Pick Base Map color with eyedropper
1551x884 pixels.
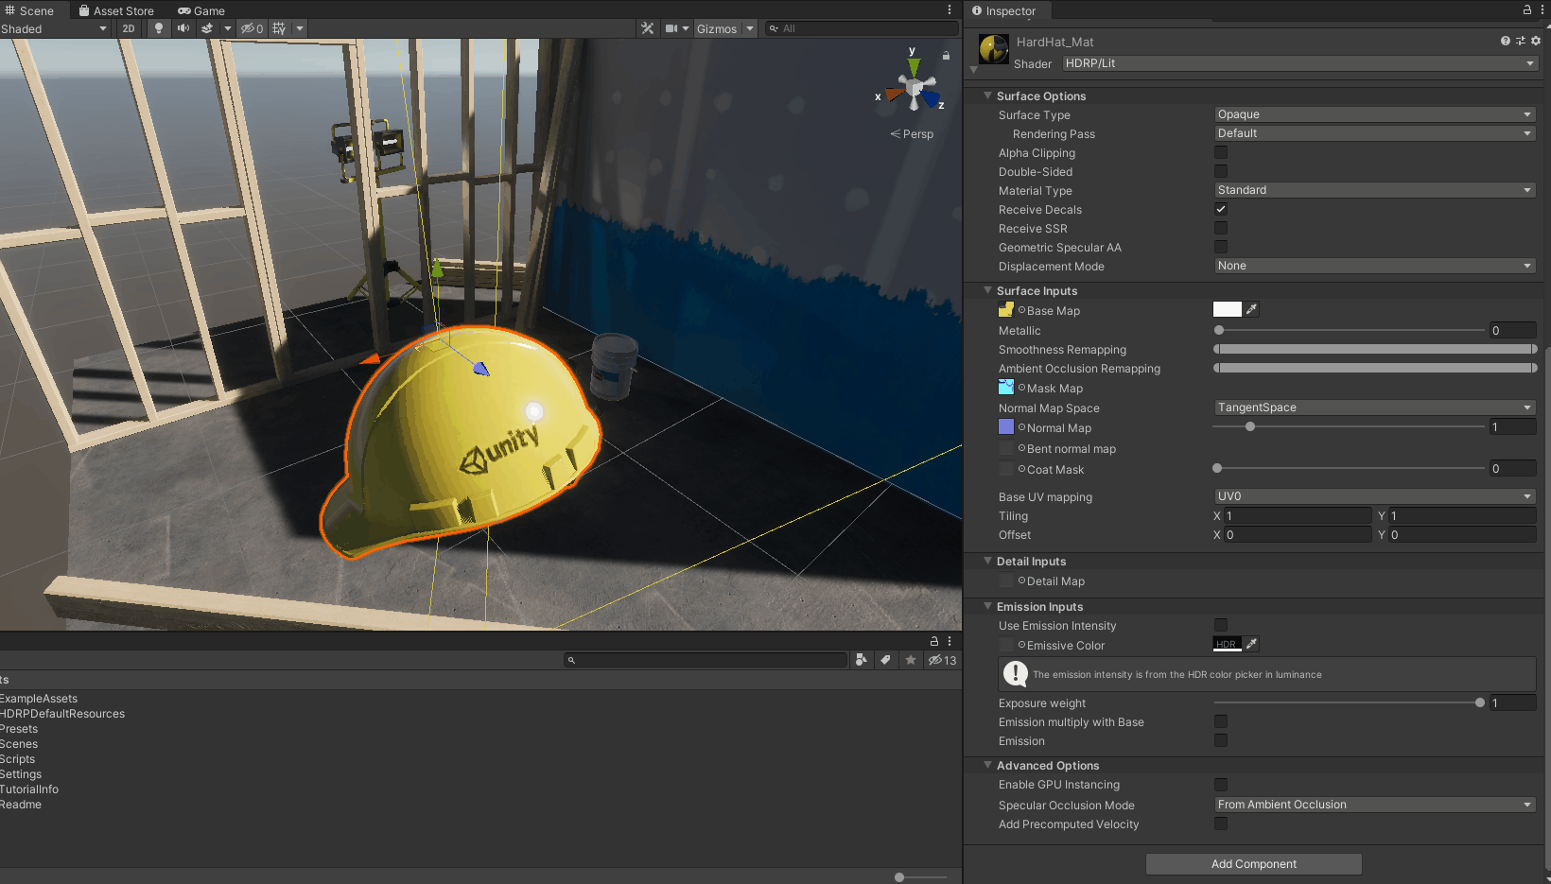tap(1251, 309)
